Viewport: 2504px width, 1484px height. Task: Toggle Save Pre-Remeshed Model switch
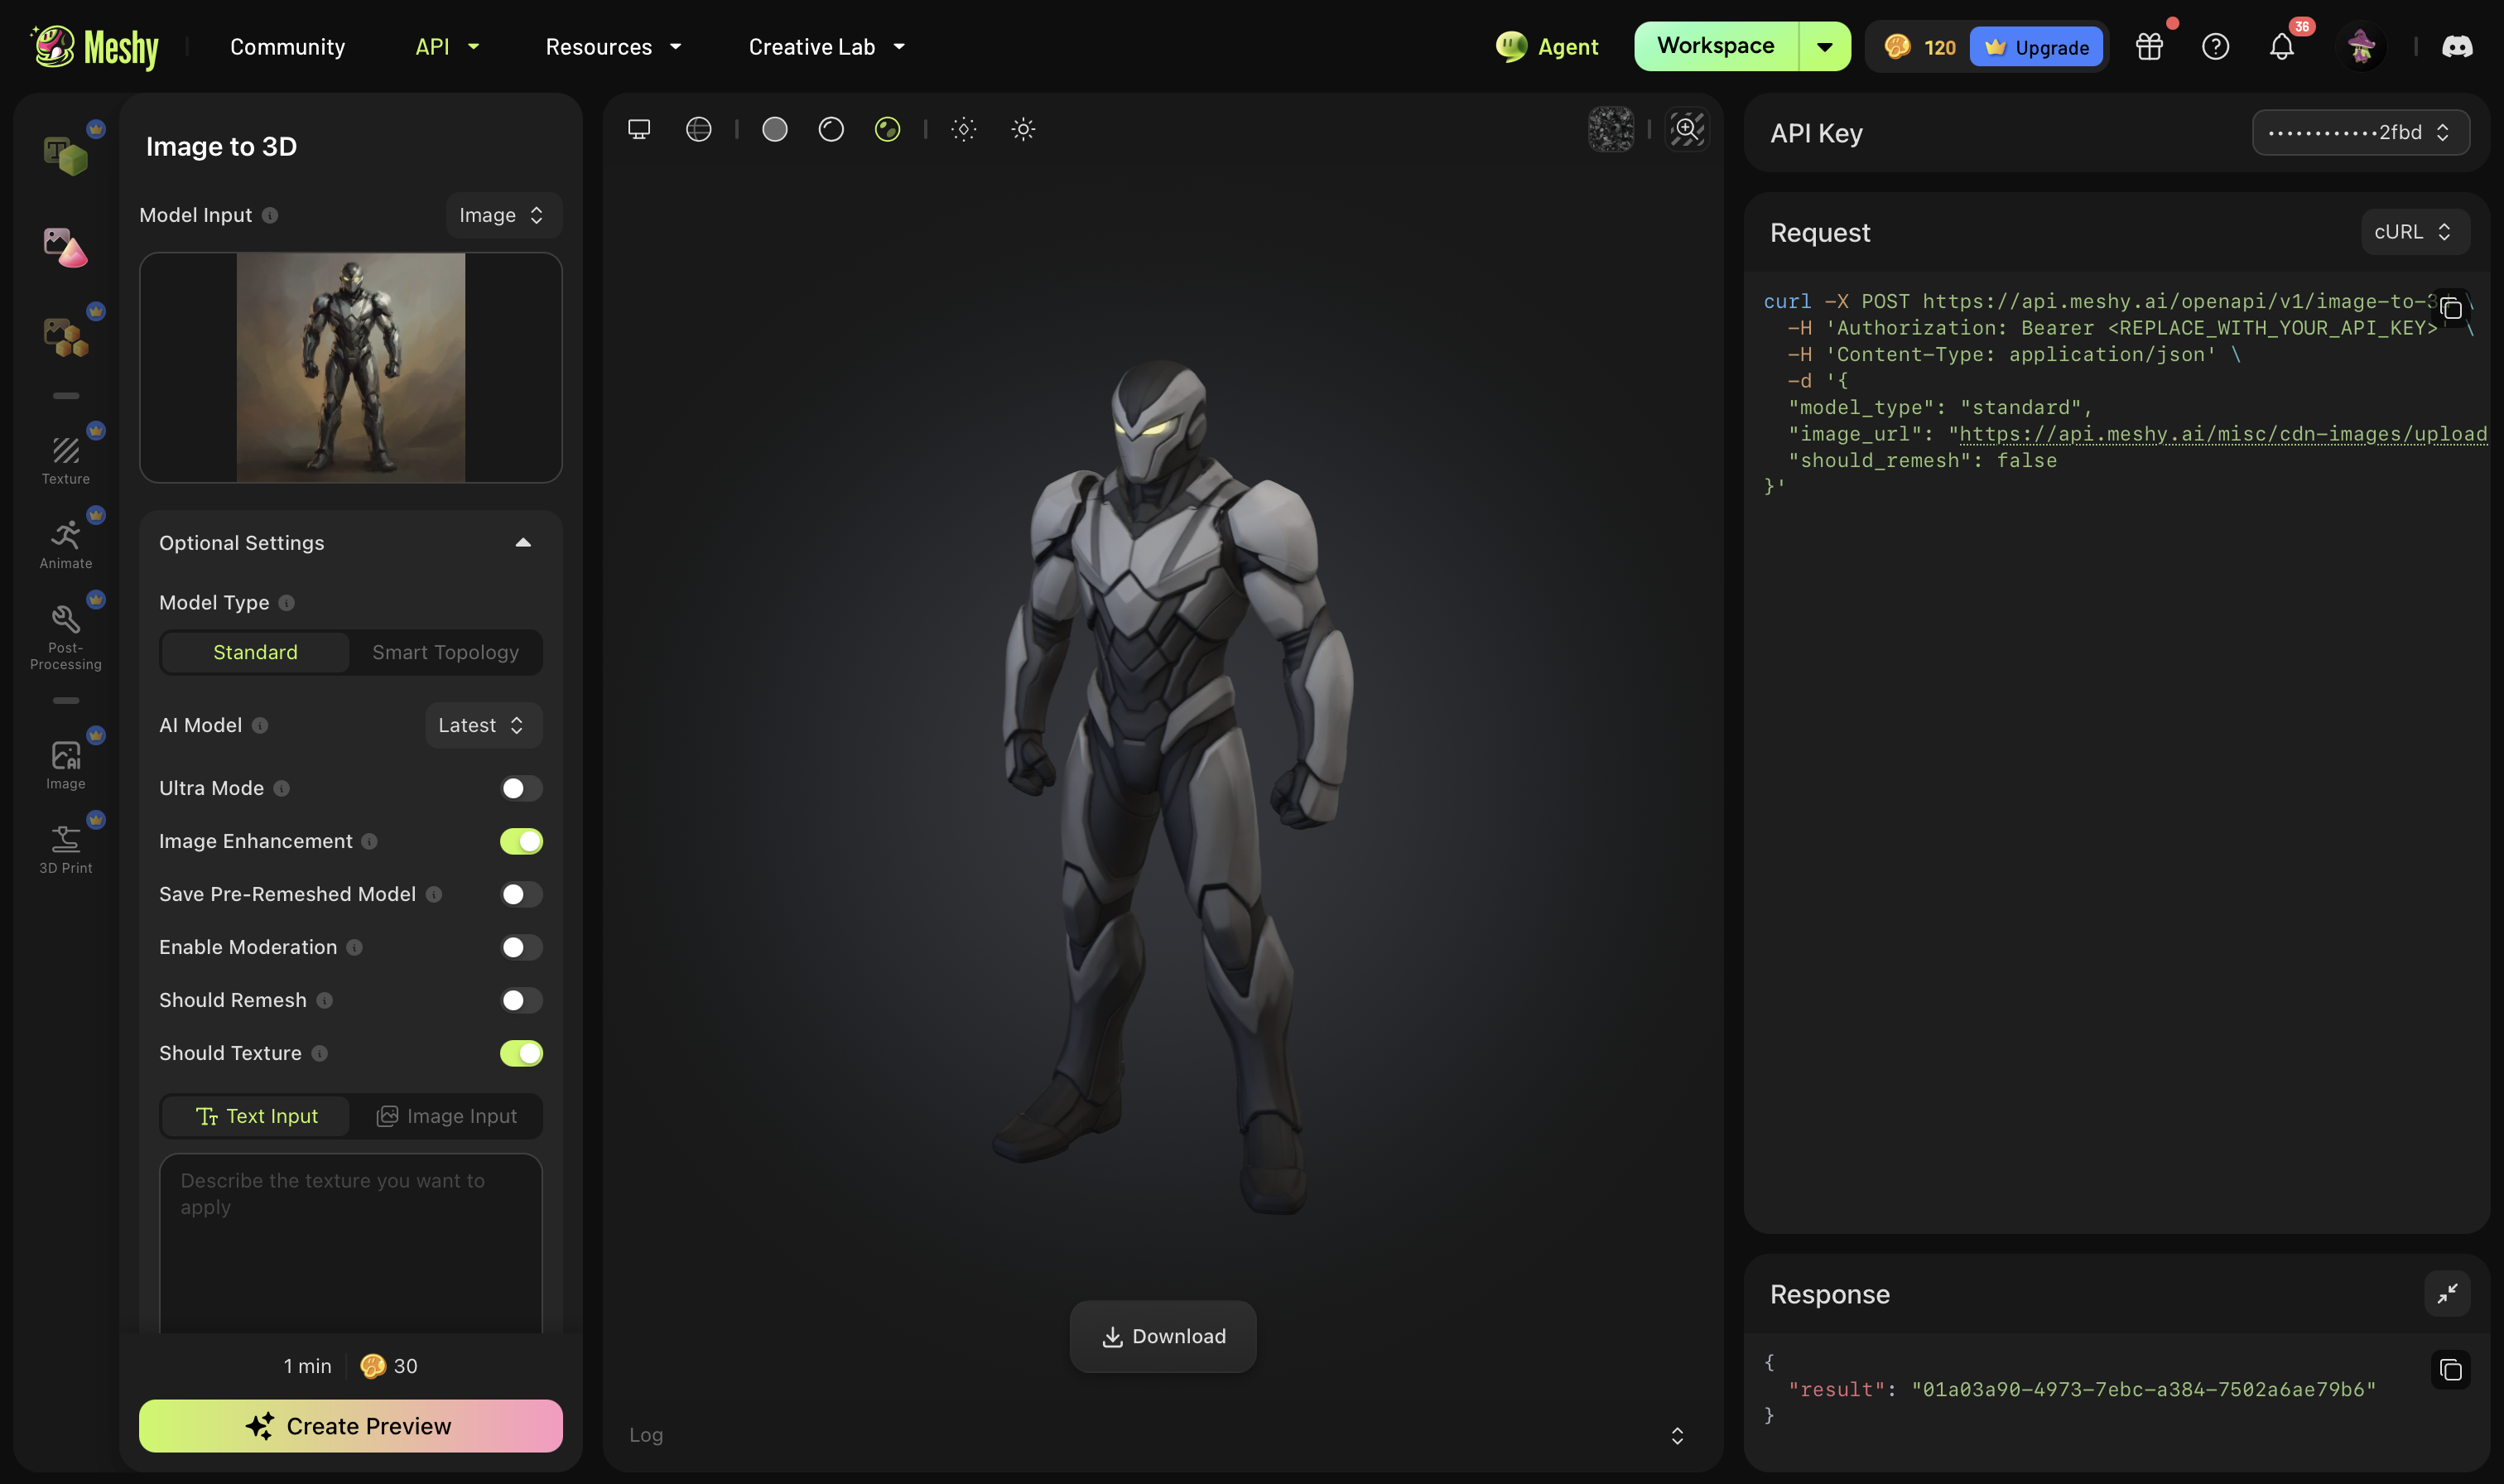coord(521,894)
